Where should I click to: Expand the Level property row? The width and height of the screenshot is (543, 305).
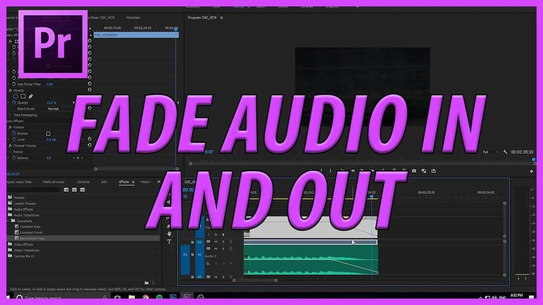(8, 139)
